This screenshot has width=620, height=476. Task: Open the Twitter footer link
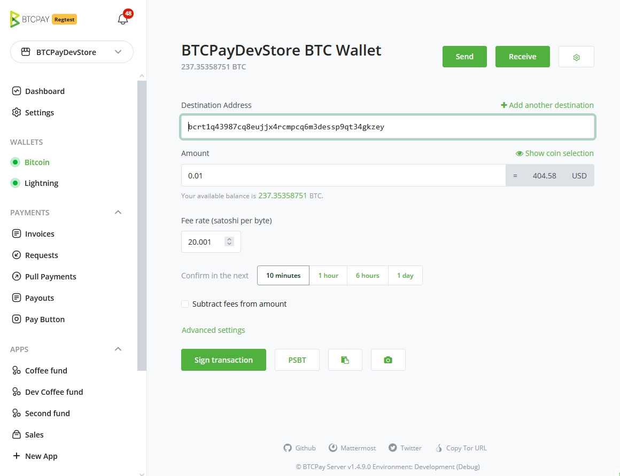point(405,448)
